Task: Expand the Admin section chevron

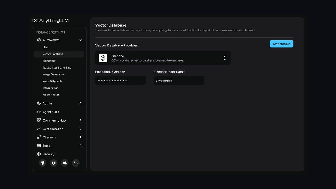Action: [x=80, y=103]
